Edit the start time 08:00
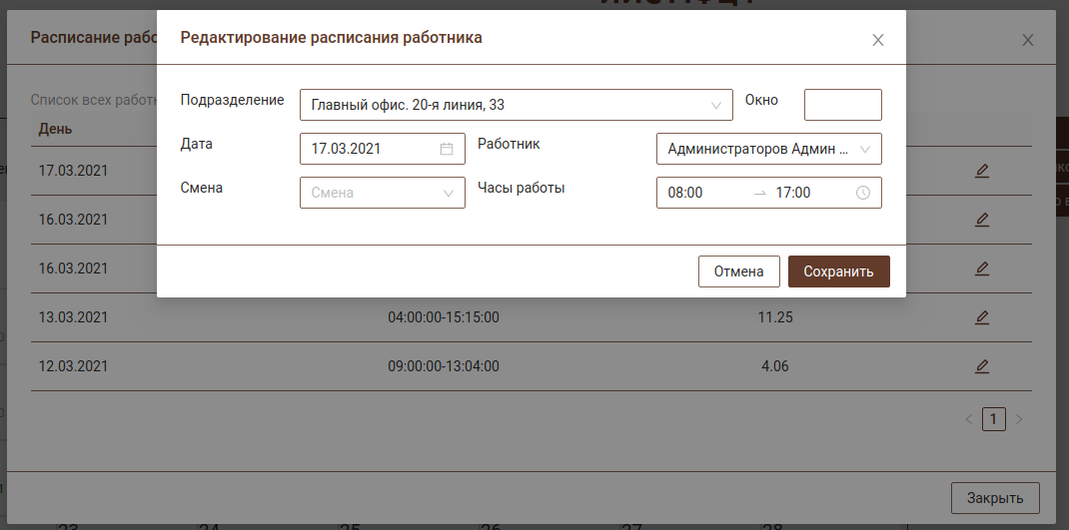The image size is (1069, 530). [x=699, y=193]
